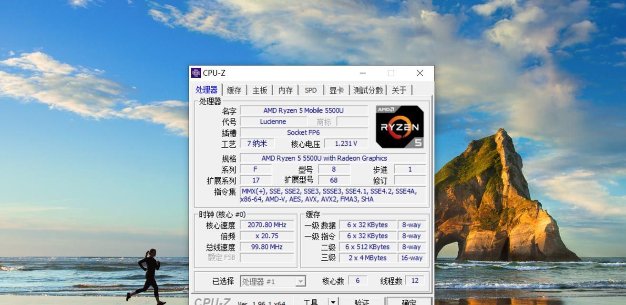The height and width of the screenshot is (305, 626).
Task: Click the 步进 value 1
Action: [x=410, y=169]
